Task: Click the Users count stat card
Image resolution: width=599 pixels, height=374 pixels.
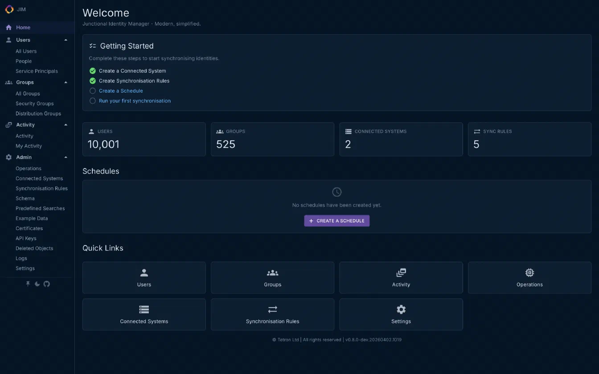Action: click(x=144, y=139)
